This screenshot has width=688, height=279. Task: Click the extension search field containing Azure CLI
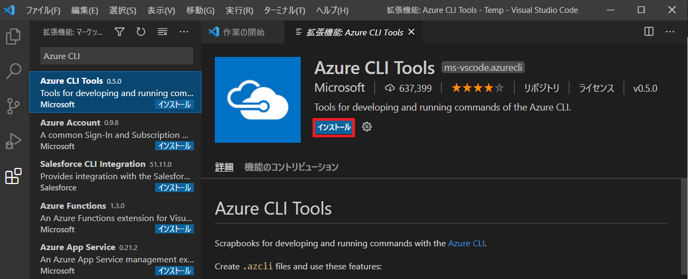coord(117,56)
